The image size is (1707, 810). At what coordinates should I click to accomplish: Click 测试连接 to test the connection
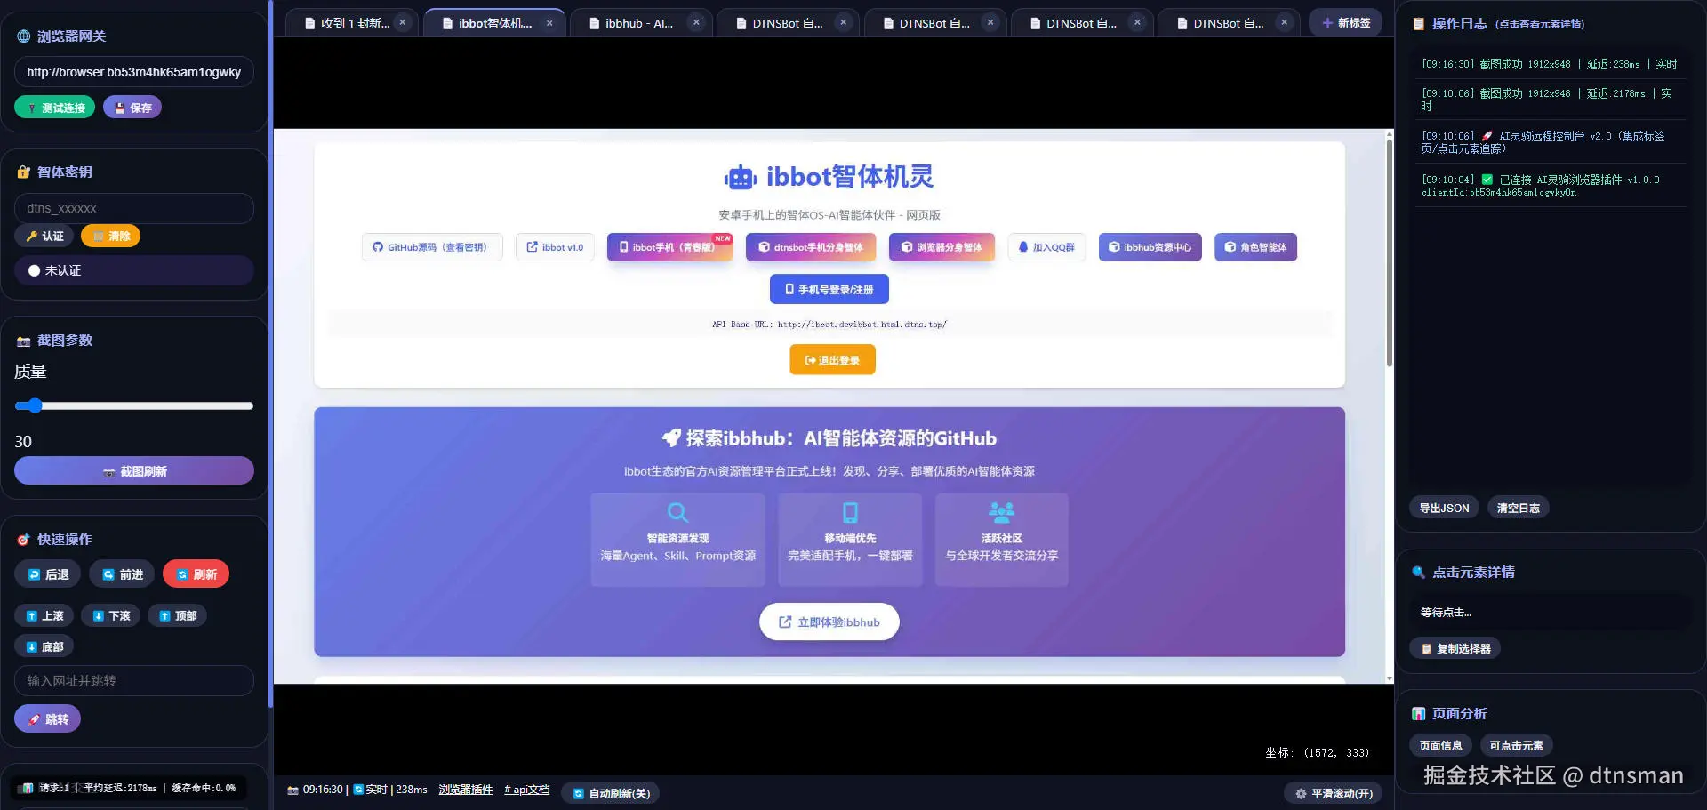(x=55, y=108)
